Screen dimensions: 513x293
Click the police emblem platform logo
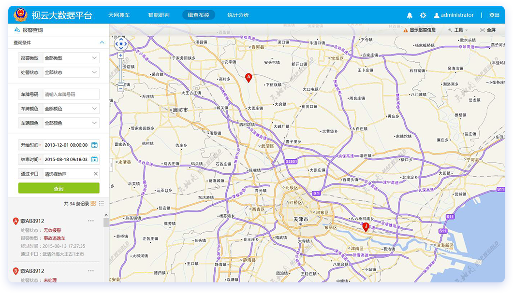[x=20, y=14]
